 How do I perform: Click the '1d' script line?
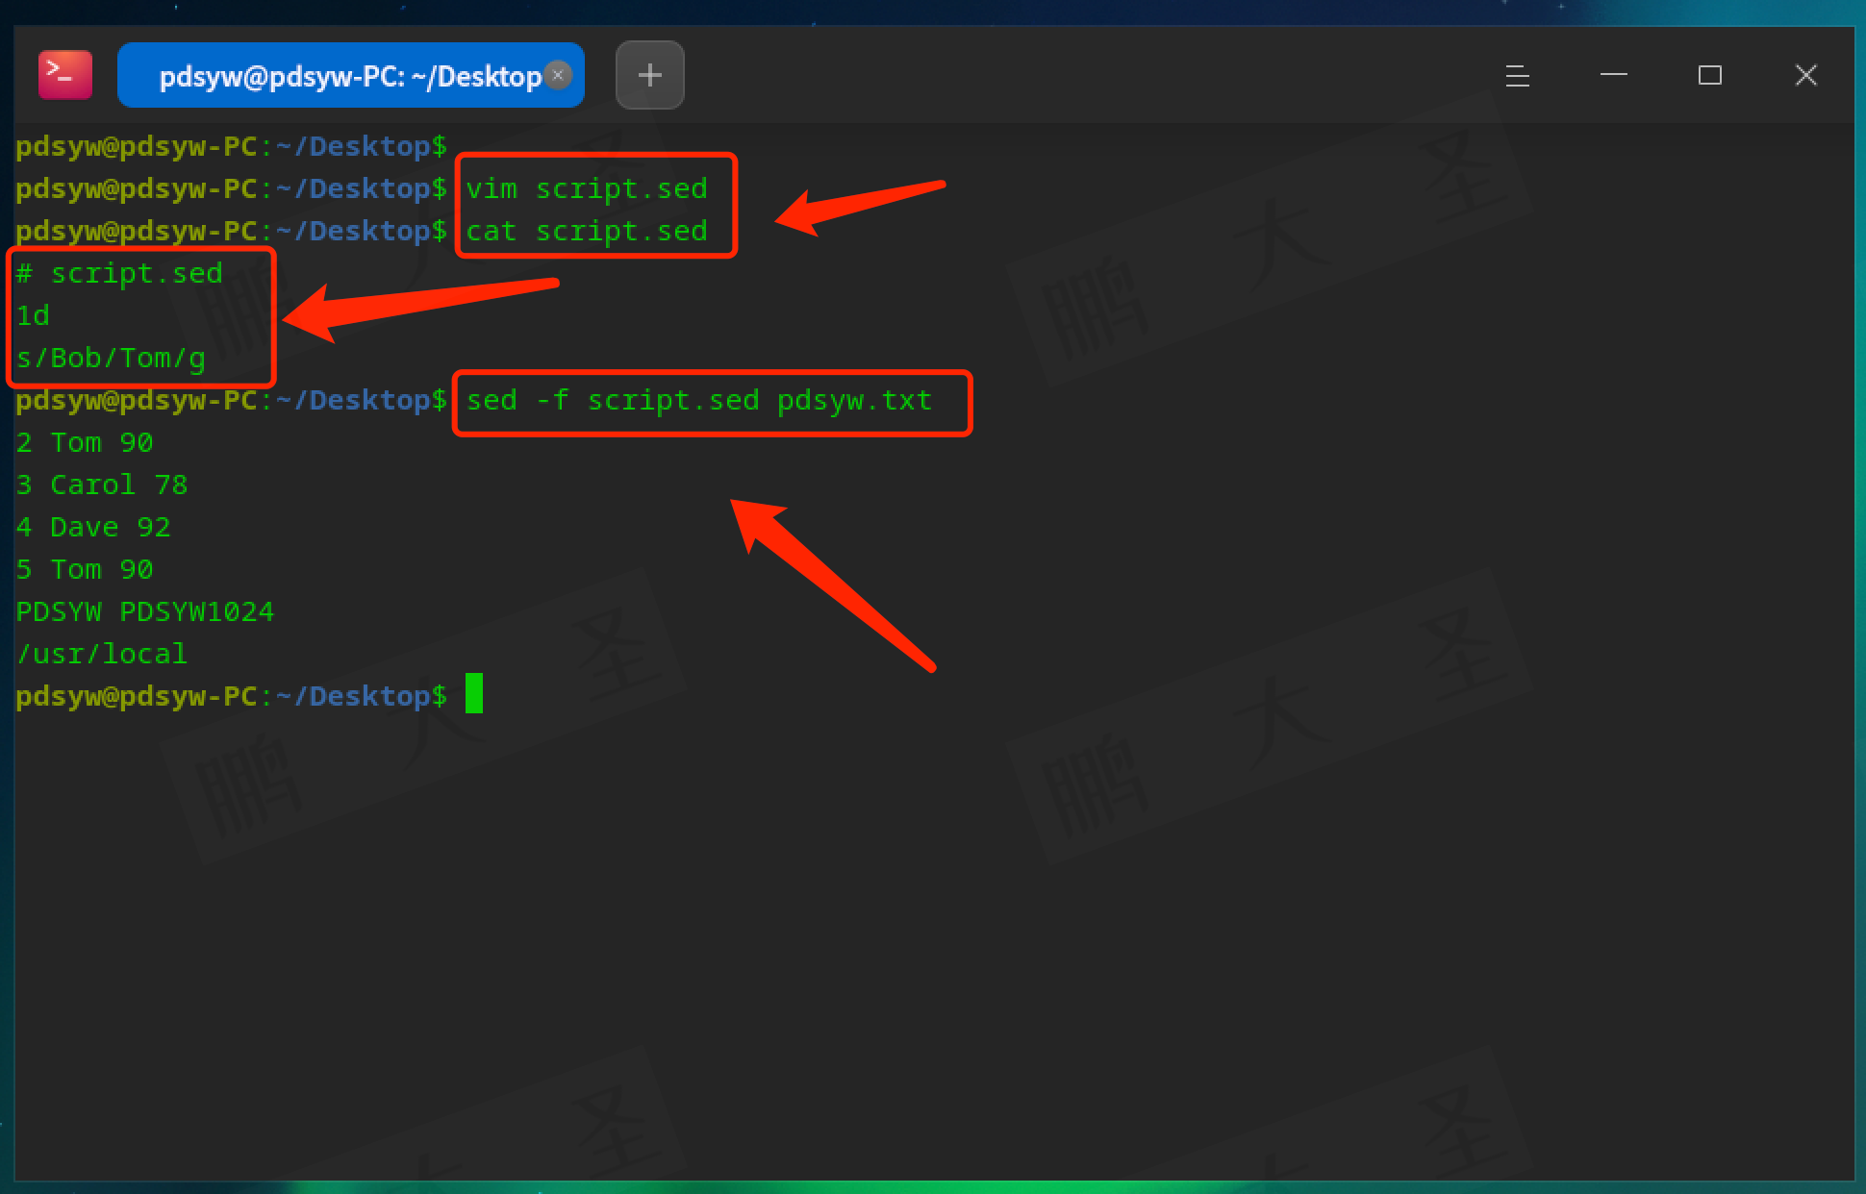(33, 315)
